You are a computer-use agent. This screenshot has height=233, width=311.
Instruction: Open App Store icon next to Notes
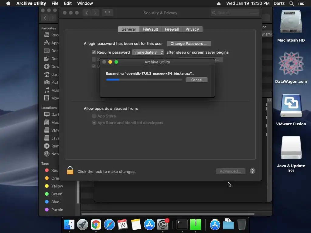coord(149,225)
